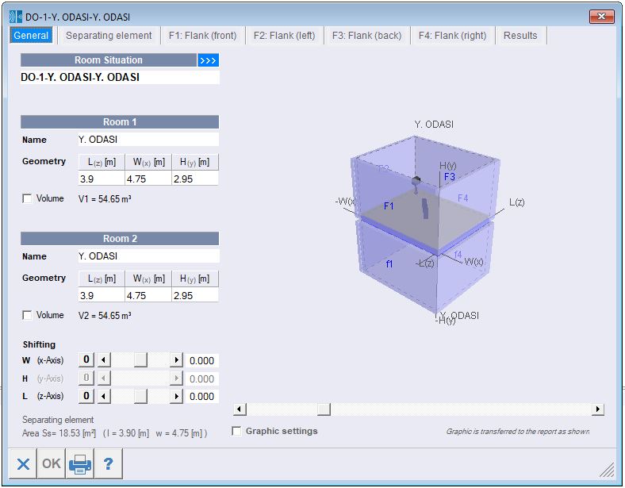Enable Room 1 Volume checkbox
The image size is (625, 488).
(x=27, y=198)
